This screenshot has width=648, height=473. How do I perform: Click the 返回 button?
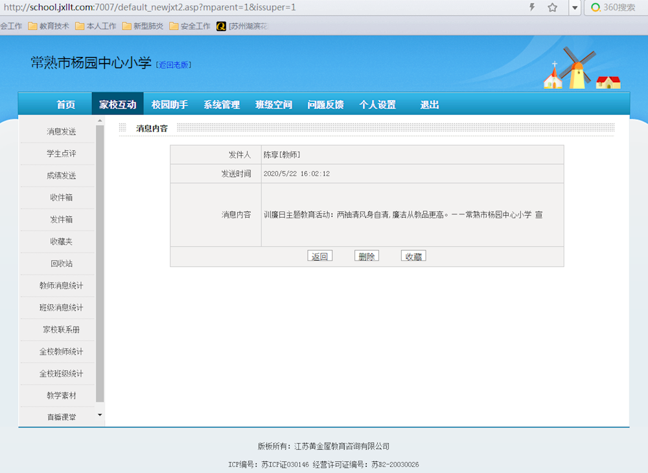pyautogui.click(x=320, y=256)
